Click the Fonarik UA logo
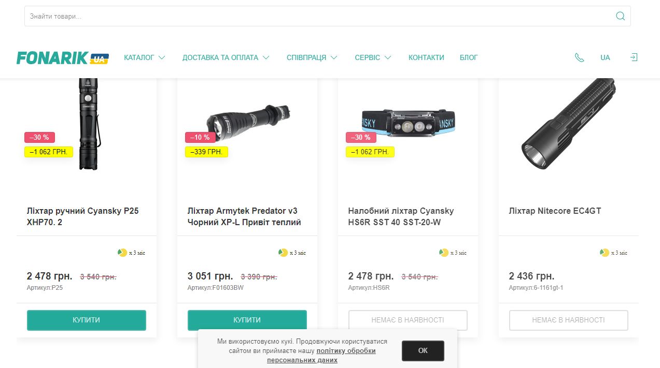The height and width of the screenshot is (368, 660). click(62, 58)
